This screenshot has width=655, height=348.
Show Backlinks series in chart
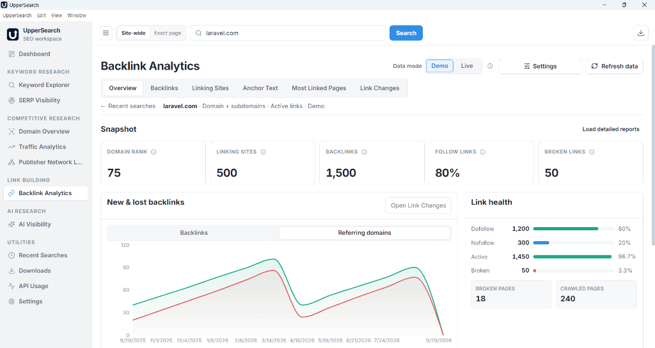click(x=194, y=233)
